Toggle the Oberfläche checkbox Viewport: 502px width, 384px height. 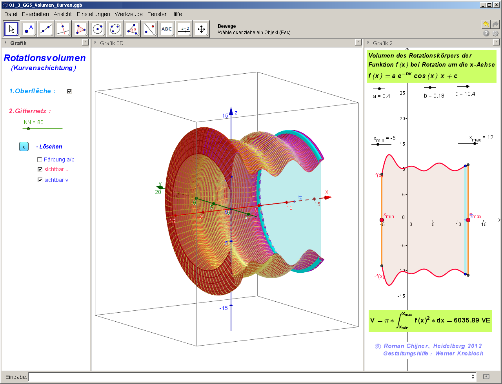[x=69, y=91]
